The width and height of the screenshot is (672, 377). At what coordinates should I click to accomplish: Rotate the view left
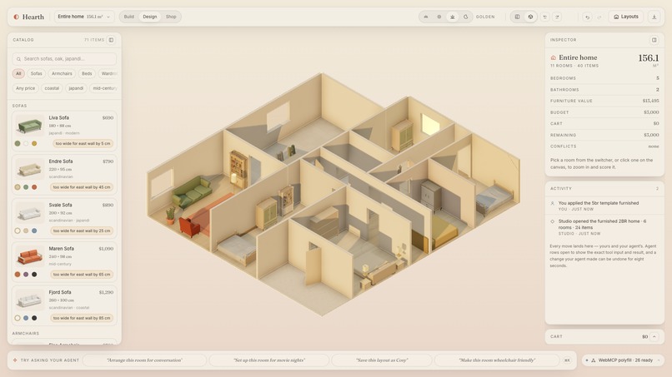click(x=544, y=17)
